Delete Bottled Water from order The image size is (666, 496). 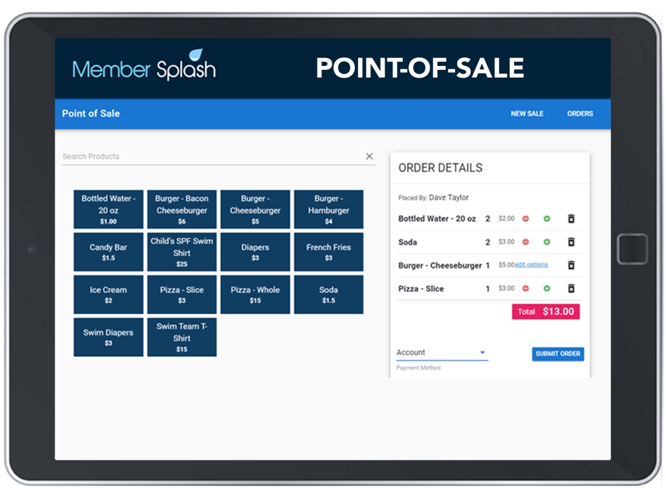[571, 219]
